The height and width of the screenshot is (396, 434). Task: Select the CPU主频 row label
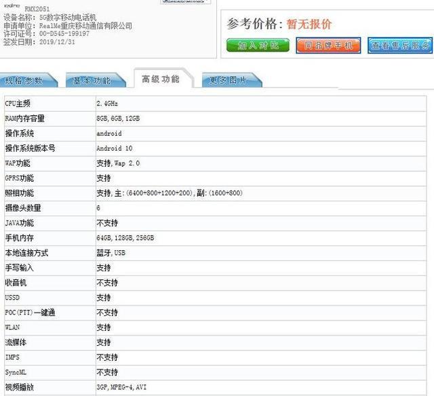coord(18,103)
